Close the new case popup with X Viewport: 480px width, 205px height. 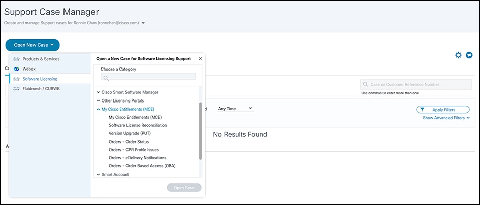pyautogui.click(x=200, y=59)
